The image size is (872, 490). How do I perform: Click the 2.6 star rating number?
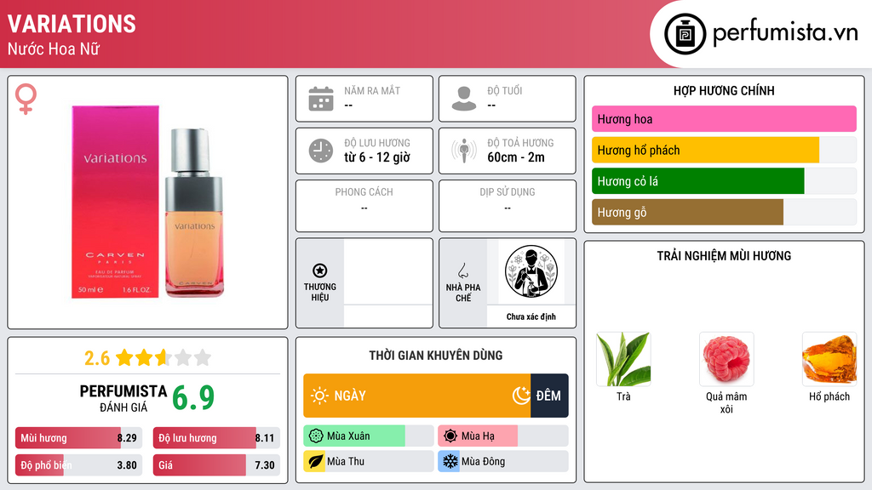click(97, 358)
